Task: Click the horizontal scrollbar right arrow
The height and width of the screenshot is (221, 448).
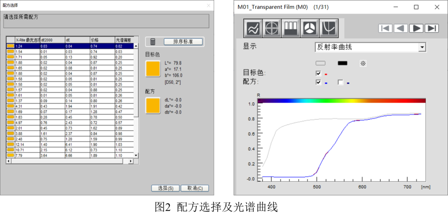Action: [x=131, y=161]
